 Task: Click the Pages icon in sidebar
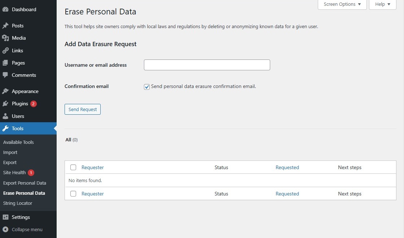pyautogui.click(x=5, y=63)
